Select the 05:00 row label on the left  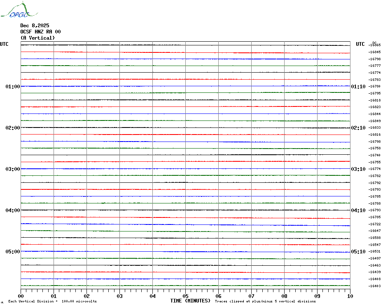pos(13,252)
